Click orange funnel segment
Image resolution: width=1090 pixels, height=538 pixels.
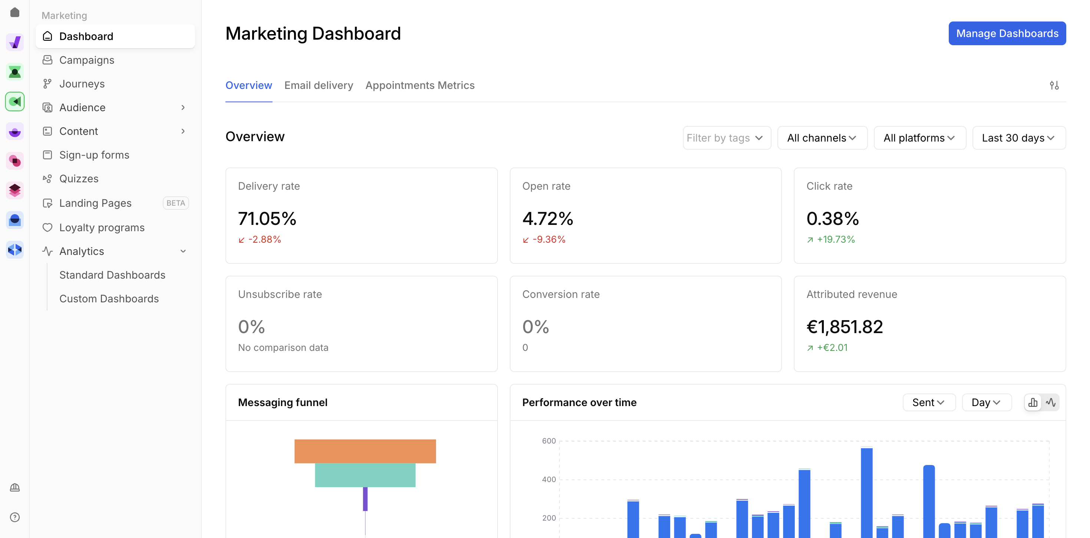(365, 451)
